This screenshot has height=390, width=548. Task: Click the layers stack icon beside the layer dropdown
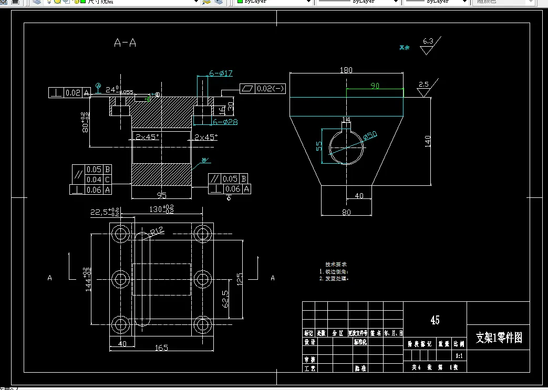(x=37, y=2)
